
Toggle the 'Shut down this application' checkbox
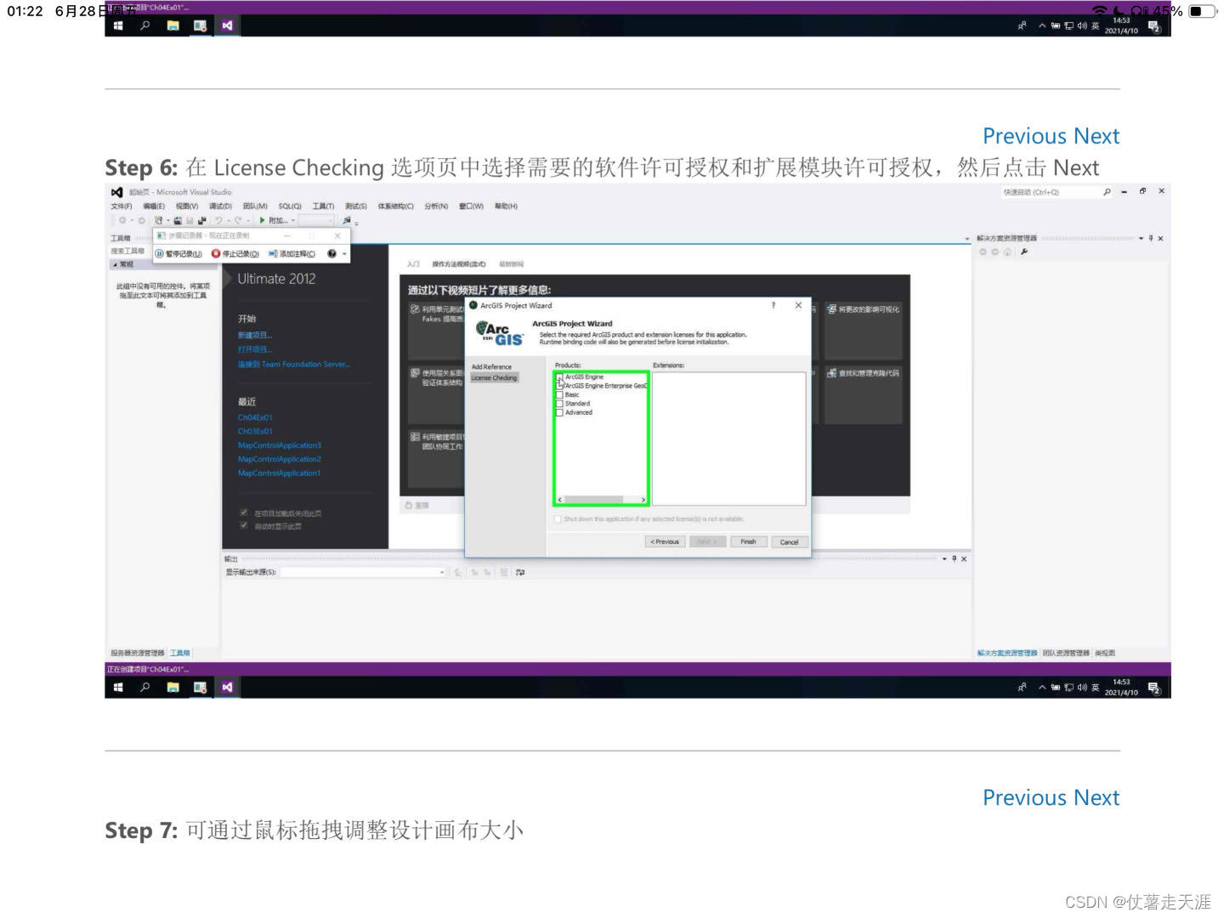pyautogui.click(x=558, y=518)
